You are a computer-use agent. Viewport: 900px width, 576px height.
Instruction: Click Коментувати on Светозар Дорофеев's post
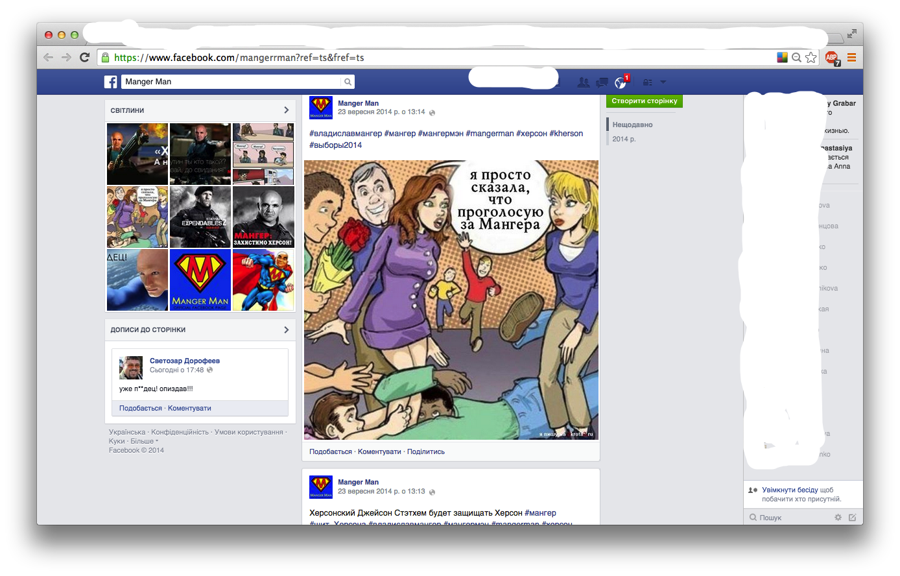(189, 408)
